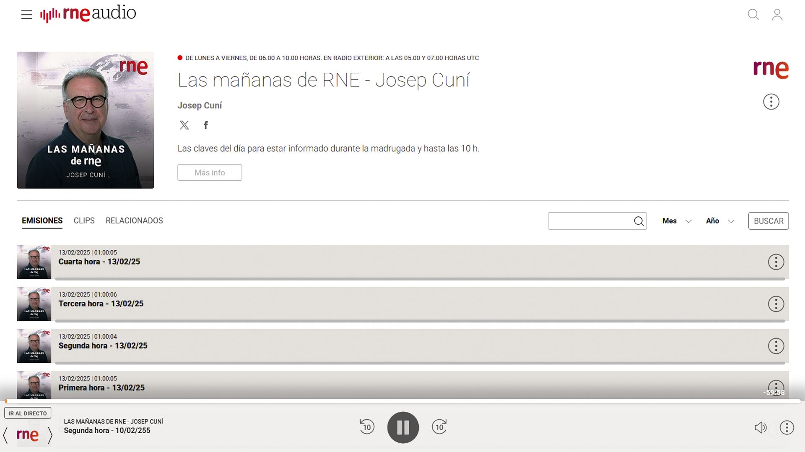This screenshot has width=805, height=452.
Task: Click the Cuarta hora episode progress bar
Action: [420, 279]
